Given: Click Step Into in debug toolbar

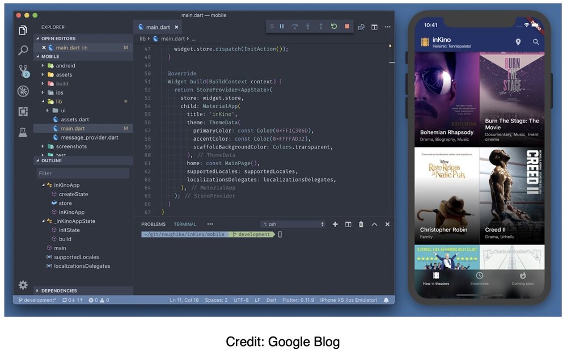Looking at the screenshot, I should [308, 27].
